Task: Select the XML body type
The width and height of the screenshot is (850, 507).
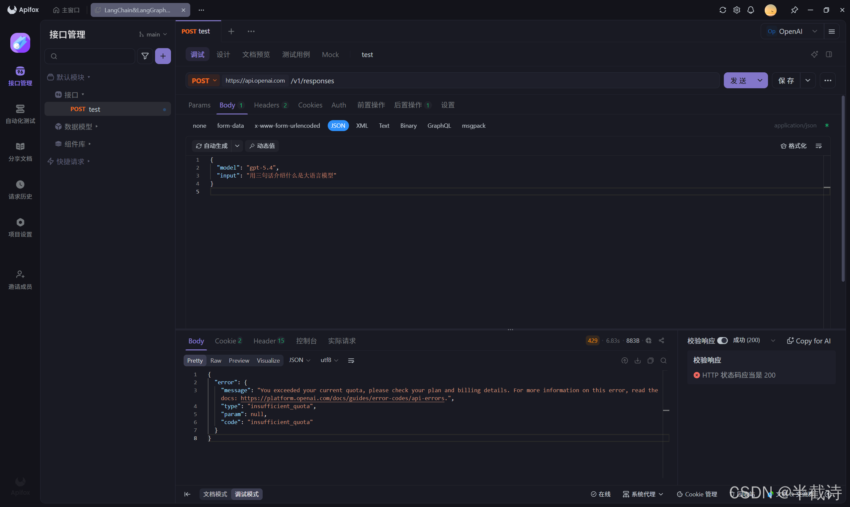Action: pyautogui.click(x=362, y=126)
